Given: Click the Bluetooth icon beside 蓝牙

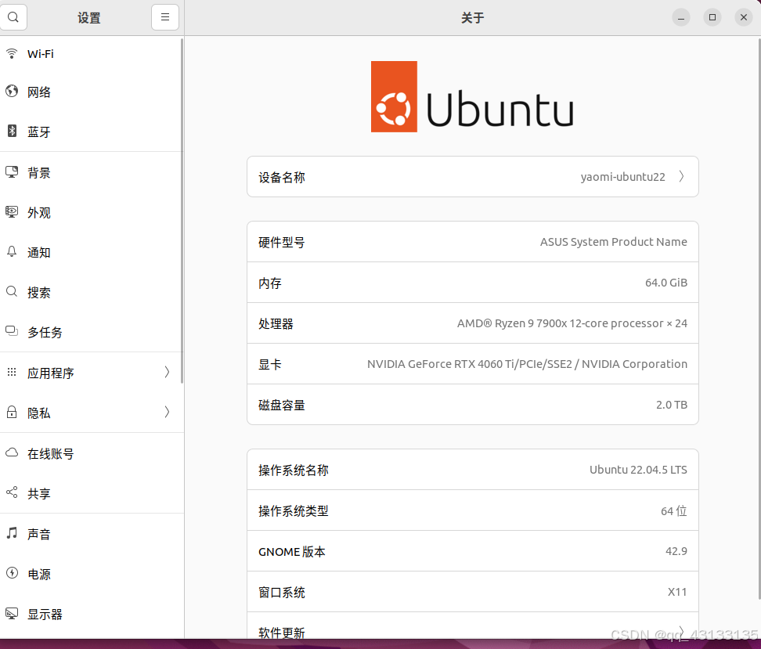Looking at the screenshot, I should tap(12, 131).
